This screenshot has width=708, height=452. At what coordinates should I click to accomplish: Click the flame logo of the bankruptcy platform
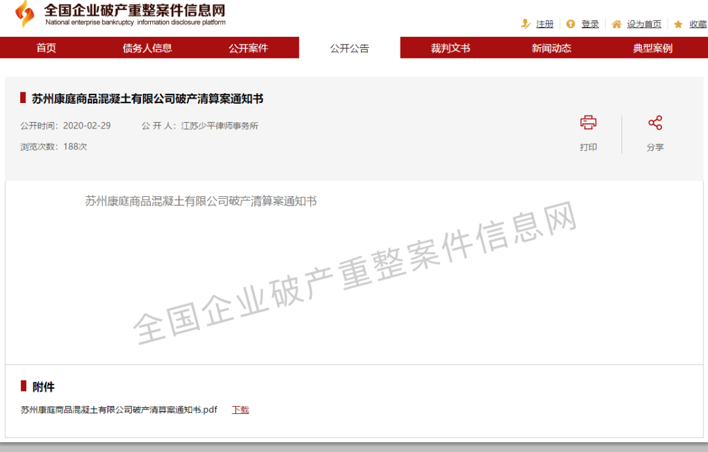(x=24, y=14)
